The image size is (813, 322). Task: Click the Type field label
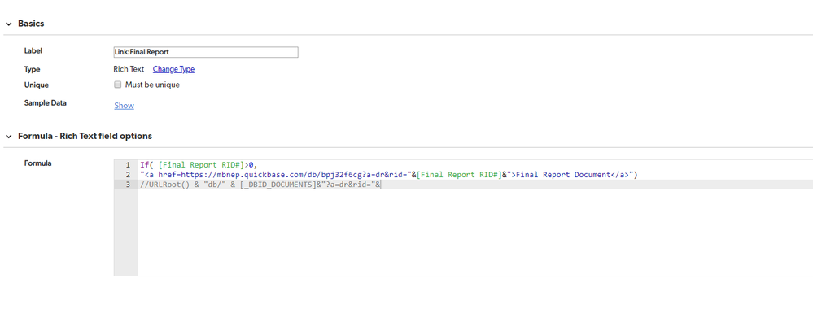pos(33,69)
